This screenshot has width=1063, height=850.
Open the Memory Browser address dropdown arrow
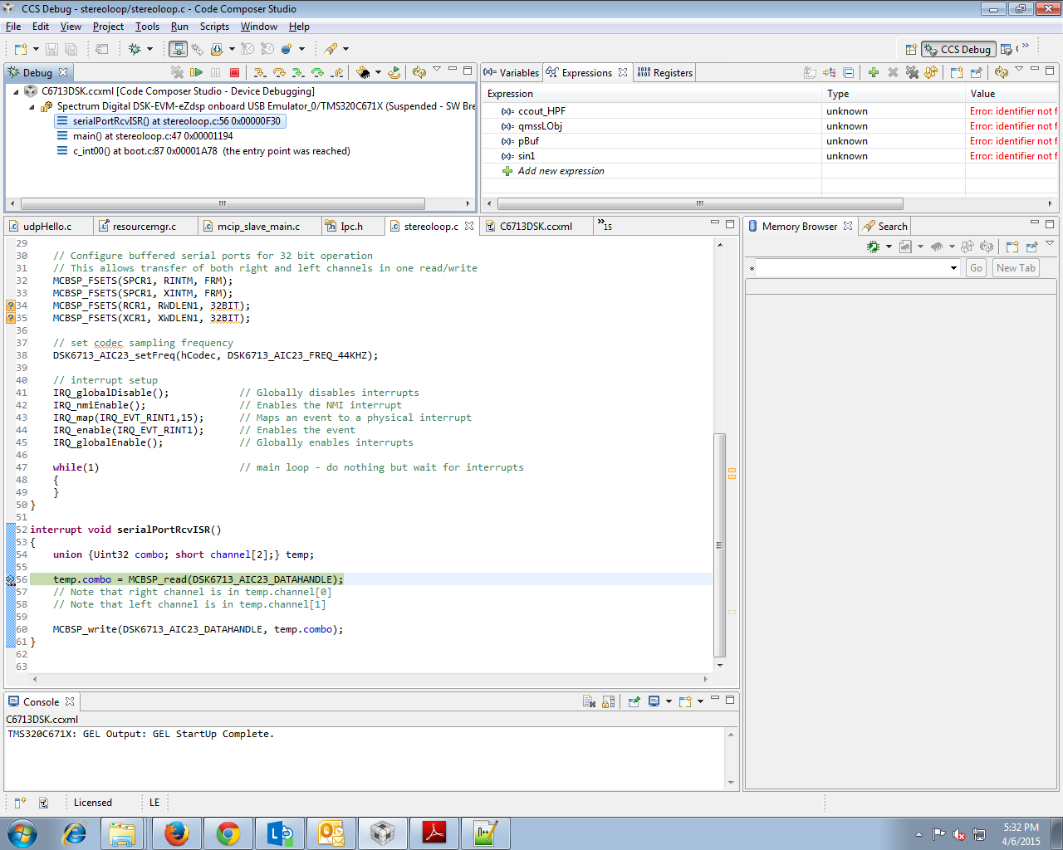point(953,268)
